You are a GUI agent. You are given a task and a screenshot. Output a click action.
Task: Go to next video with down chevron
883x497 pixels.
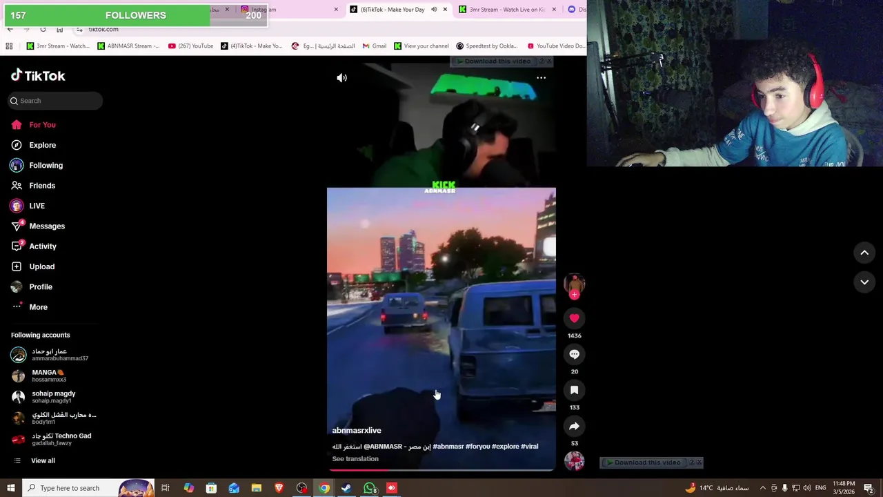point(864,282)
